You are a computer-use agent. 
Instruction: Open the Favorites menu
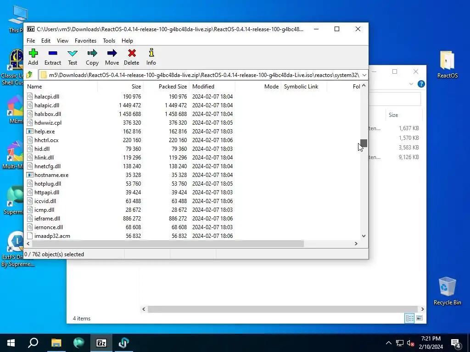click(85, 41)
